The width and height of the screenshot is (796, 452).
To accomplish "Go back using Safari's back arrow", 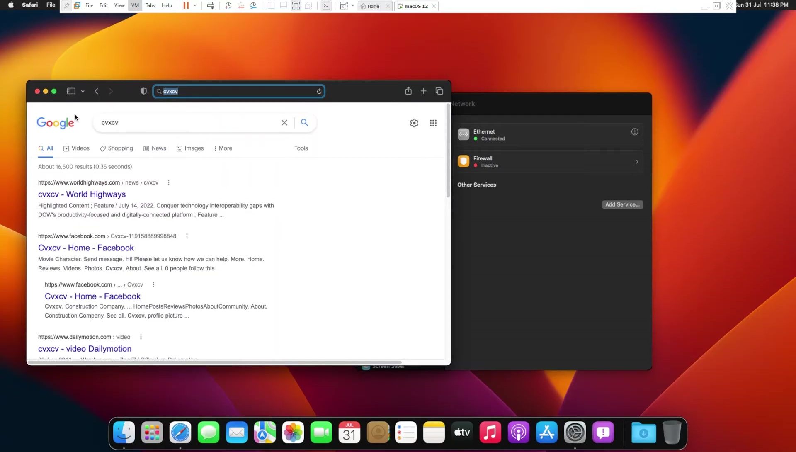I will 96,91.
